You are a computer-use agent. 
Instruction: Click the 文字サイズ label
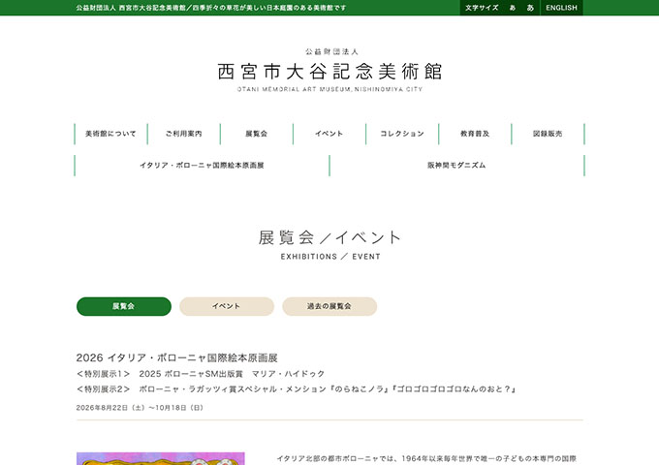[x=482, y=8]
